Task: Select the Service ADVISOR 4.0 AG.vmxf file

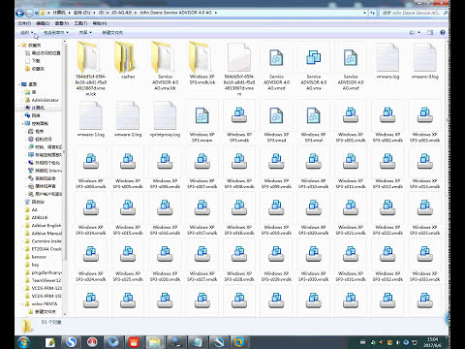Action: (x=351, y=66)
